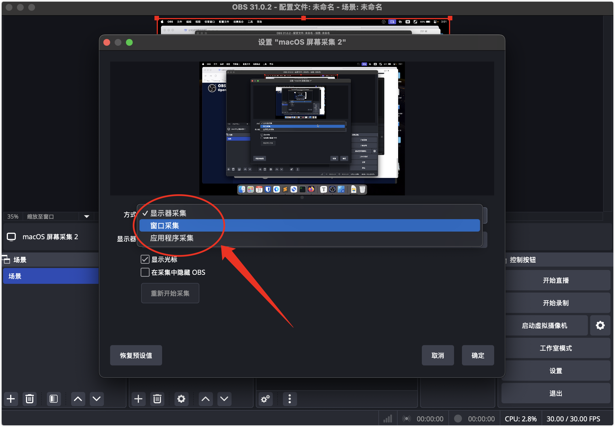Enable the 在采集中隐藏 OBS checkbox
This screenshot has width=615, height=427.
145,272
